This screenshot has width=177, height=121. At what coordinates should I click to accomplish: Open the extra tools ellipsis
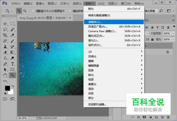pyautogui.click(x=5, y=81)
